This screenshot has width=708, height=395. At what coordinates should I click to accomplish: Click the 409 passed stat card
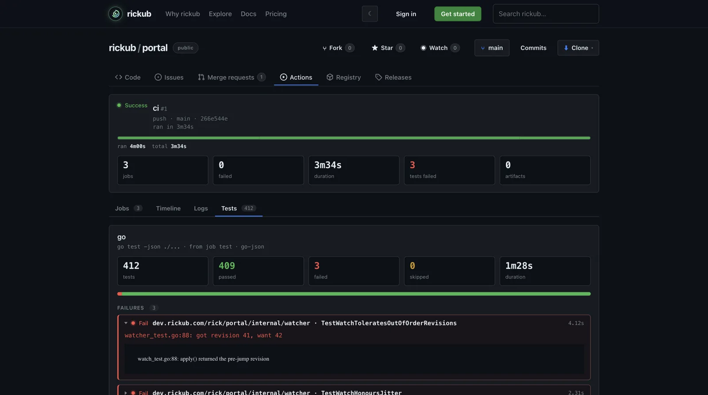pyautogui.click(x=258, y=271)
